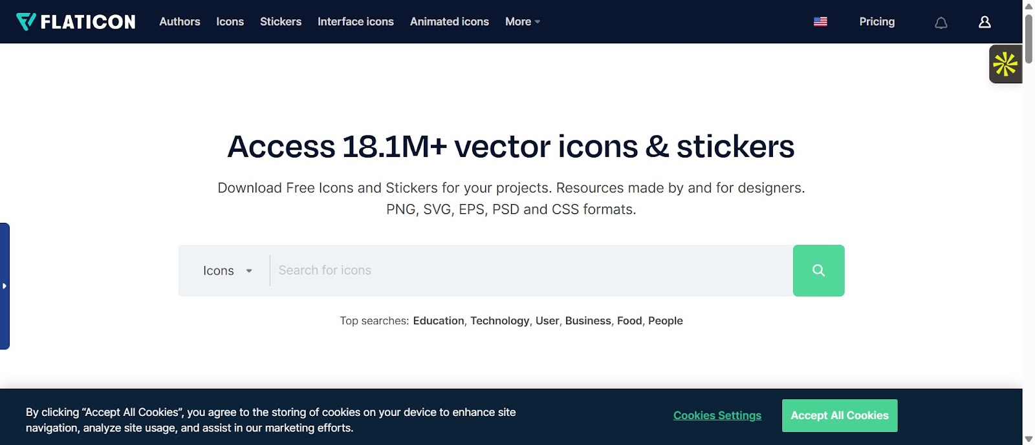Viewport: 1035px width, 445px height.
Task: Open Interface icons section
Action: pos(356,21)
